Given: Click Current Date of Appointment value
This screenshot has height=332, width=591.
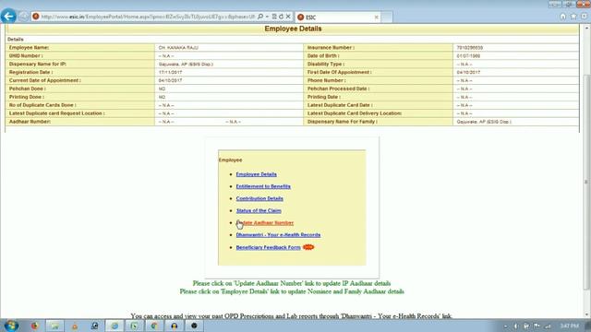Looking at the screenshot, I should pos(170,80).
